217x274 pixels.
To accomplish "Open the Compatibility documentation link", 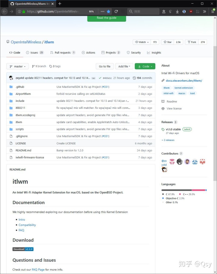I will pos(27,225).
